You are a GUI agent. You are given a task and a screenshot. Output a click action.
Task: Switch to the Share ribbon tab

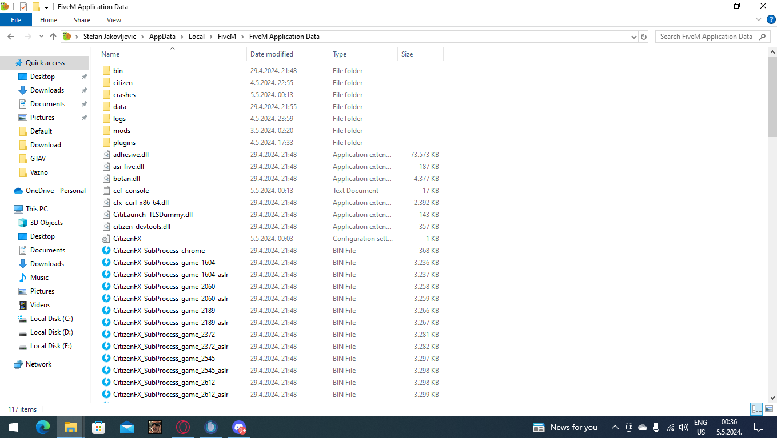[x=82, y=20]
